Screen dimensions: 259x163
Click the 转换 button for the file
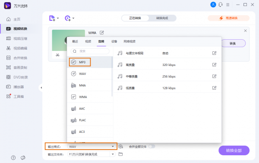point(233,44)
